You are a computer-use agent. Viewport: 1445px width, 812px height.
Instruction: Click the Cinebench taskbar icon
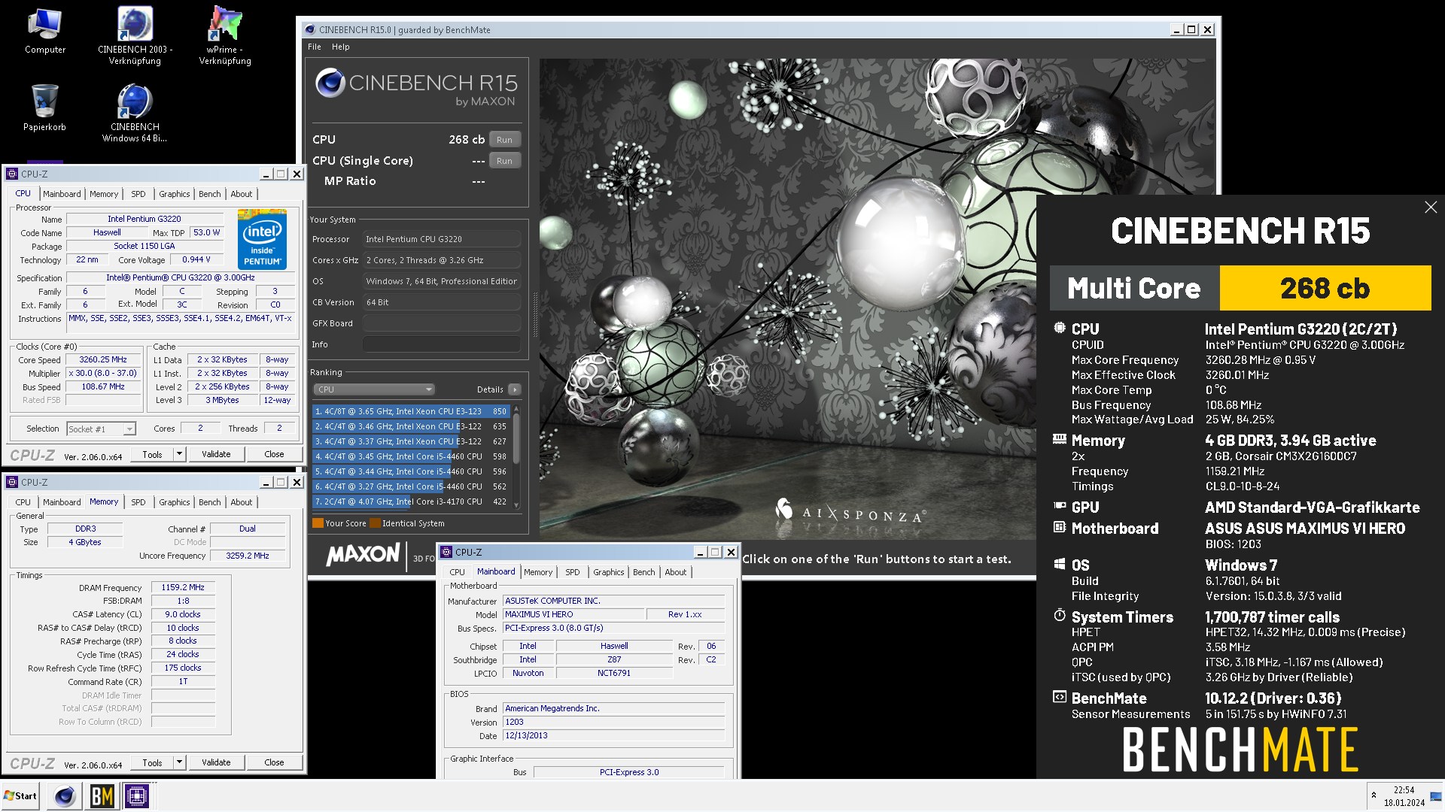[65, 795]
